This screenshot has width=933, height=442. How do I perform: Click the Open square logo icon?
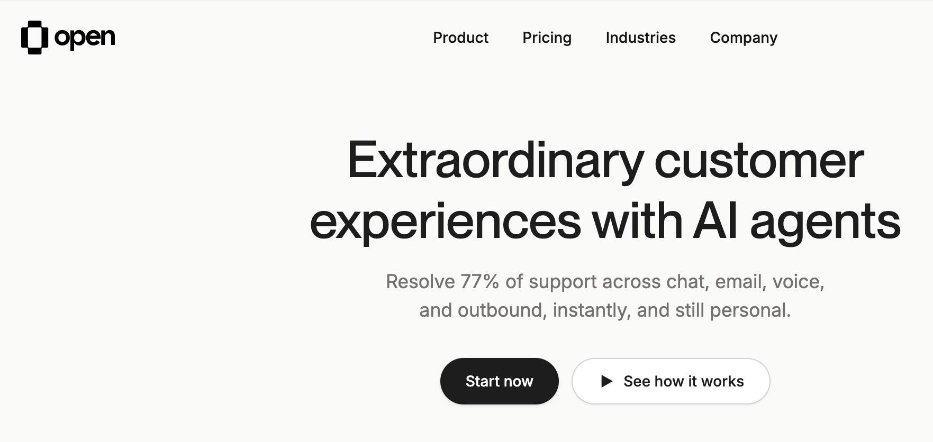[x=34, y=38]
